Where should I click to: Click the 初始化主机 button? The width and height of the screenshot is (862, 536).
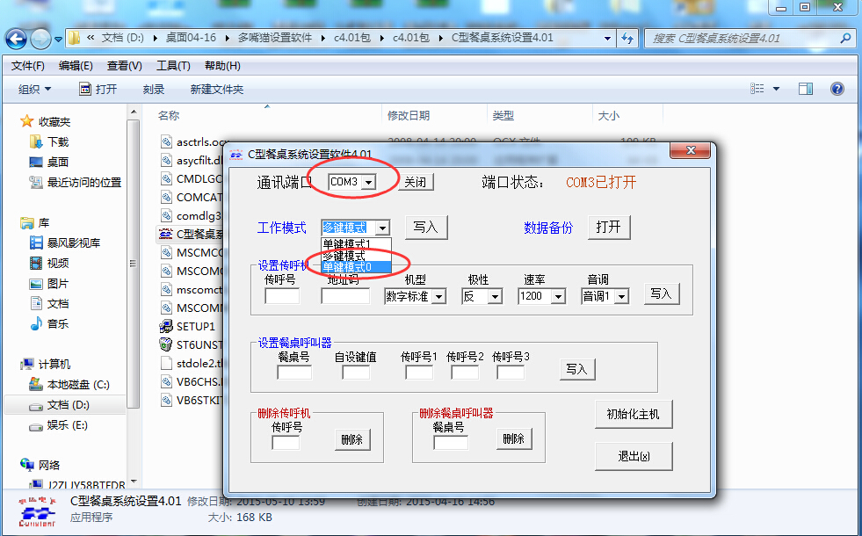(633, 415)
